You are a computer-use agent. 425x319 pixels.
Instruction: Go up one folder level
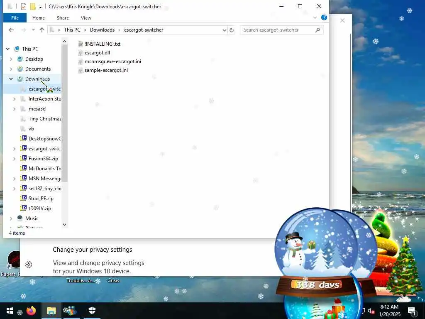coord(42,30)
